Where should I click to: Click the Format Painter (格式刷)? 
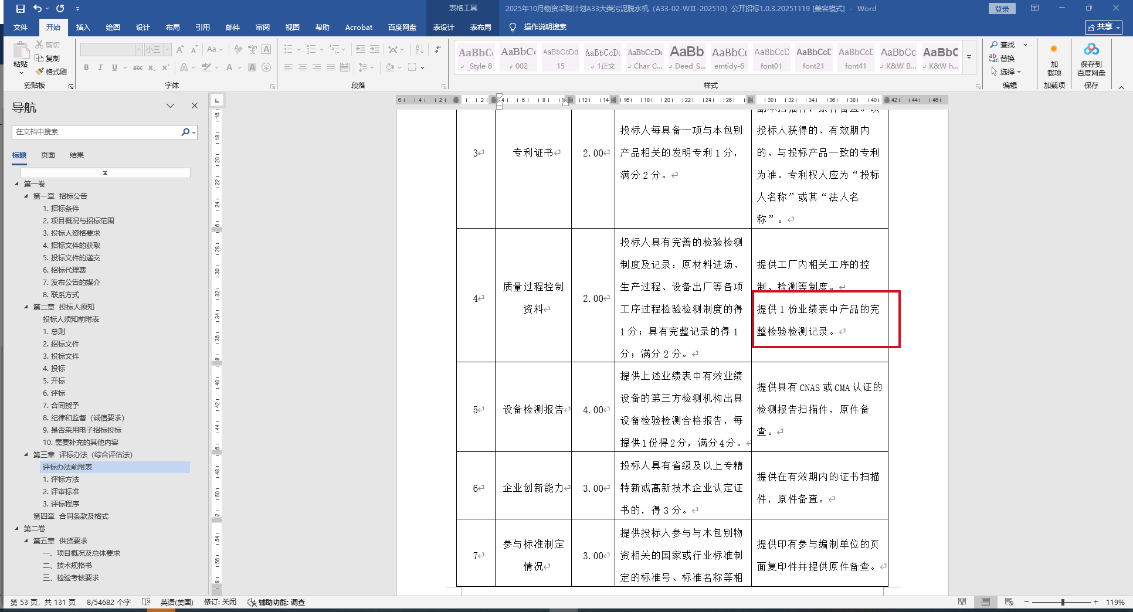click(51, 72)
